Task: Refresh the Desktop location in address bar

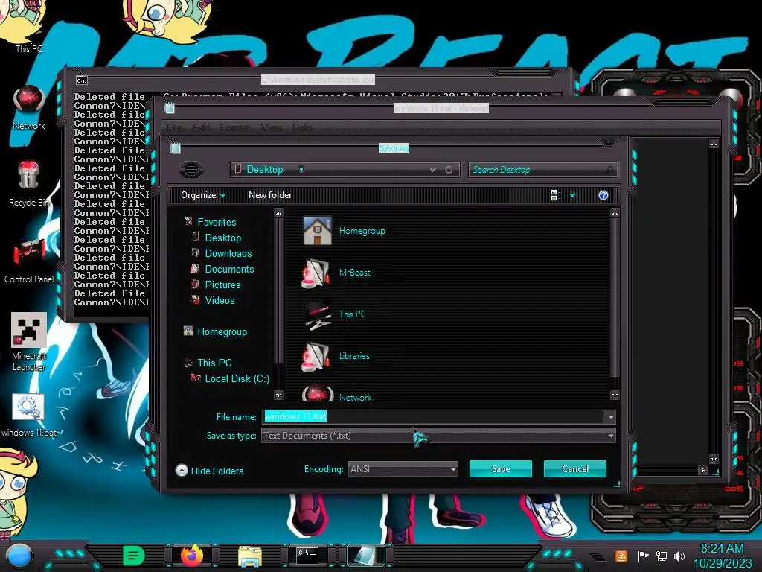Action: 449,170
